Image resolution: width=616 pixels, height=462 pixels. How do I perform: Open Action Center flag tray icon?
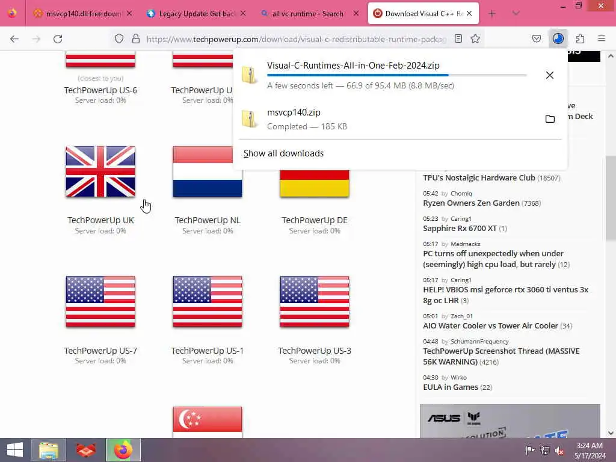pyautogui.click(x=530, y=450)
